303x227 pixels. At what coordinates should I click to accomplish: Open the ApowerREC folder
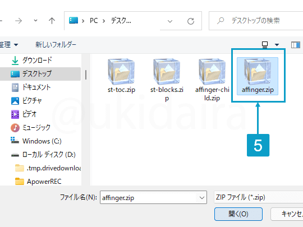(38, 182)
